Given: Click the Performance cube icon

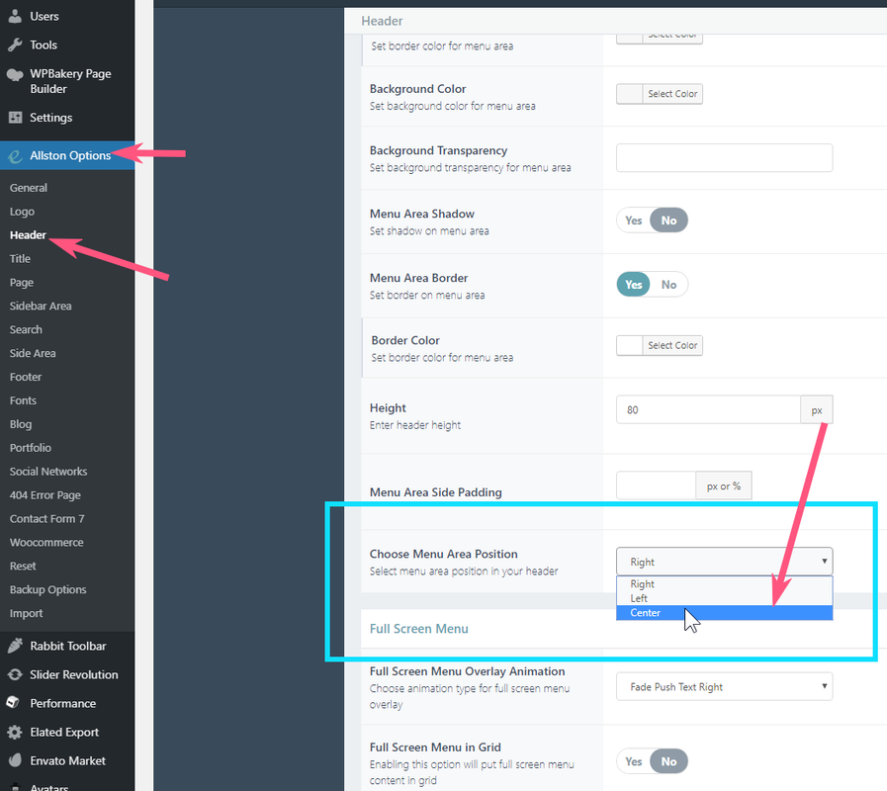Looking at the screenshot, I should coord(14,702).
